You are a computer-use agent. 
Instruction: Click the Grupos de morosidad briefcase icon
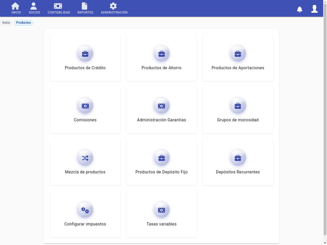pyautogui.click(x=238, y=106)
